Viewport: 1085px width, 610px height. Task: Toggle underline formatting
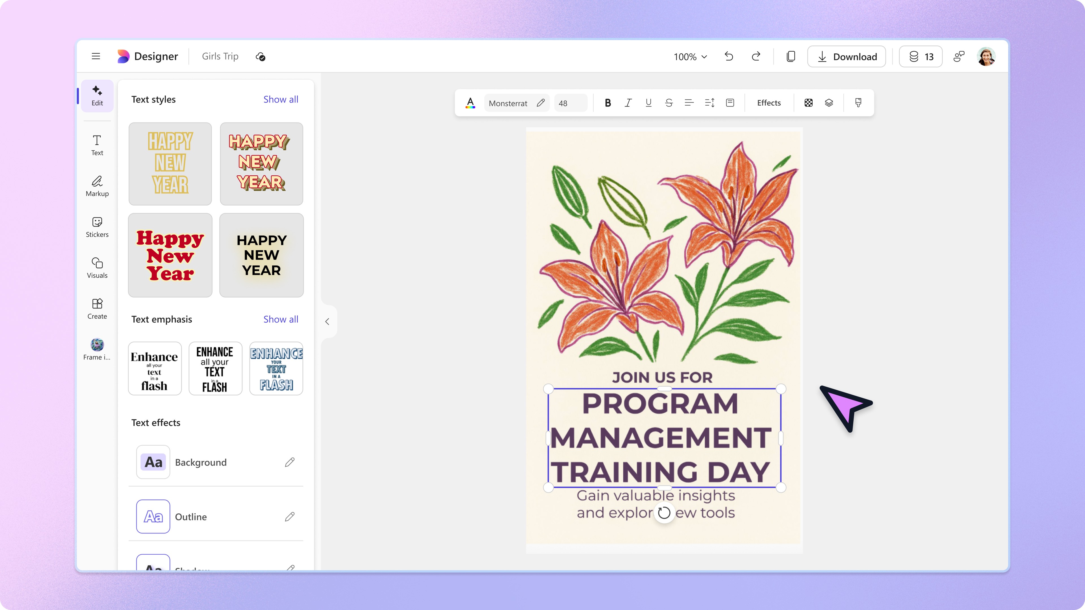[x=648, y=103]
